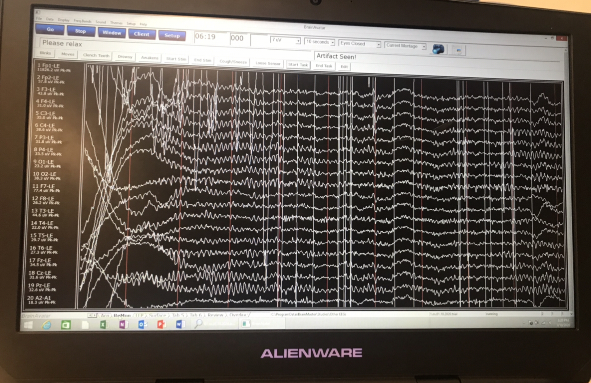The image size is (591, 383).
Task: Click the Windows Start button
Action: 28,325
